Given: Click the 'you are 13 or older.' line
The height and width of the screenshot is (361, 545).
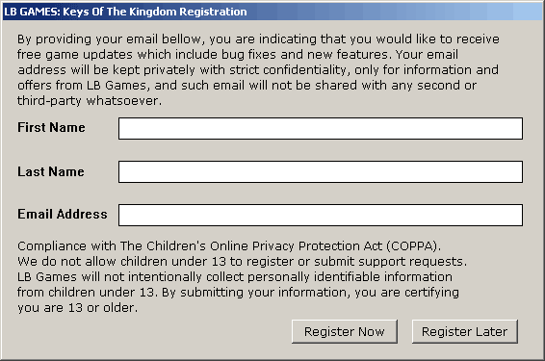Looking at the screenshot, I should tap(77, 308).
